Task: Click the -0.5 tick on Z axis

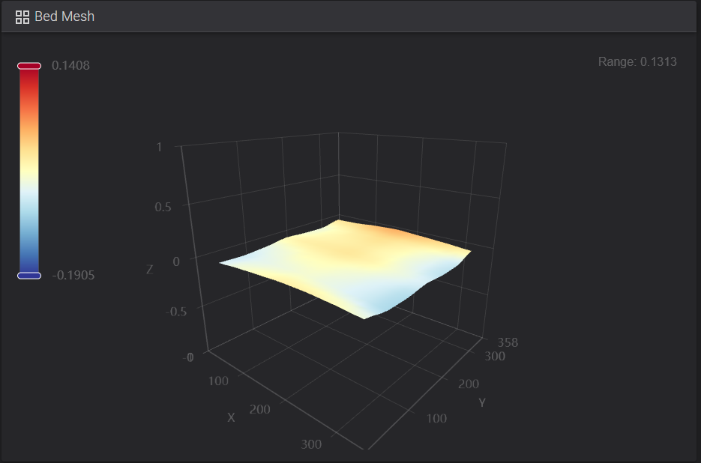Action: pos(176,312)
